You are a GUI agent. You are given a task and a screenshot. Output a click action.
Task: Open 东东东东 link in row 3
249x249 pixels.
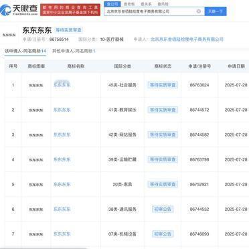coord(62,135)
